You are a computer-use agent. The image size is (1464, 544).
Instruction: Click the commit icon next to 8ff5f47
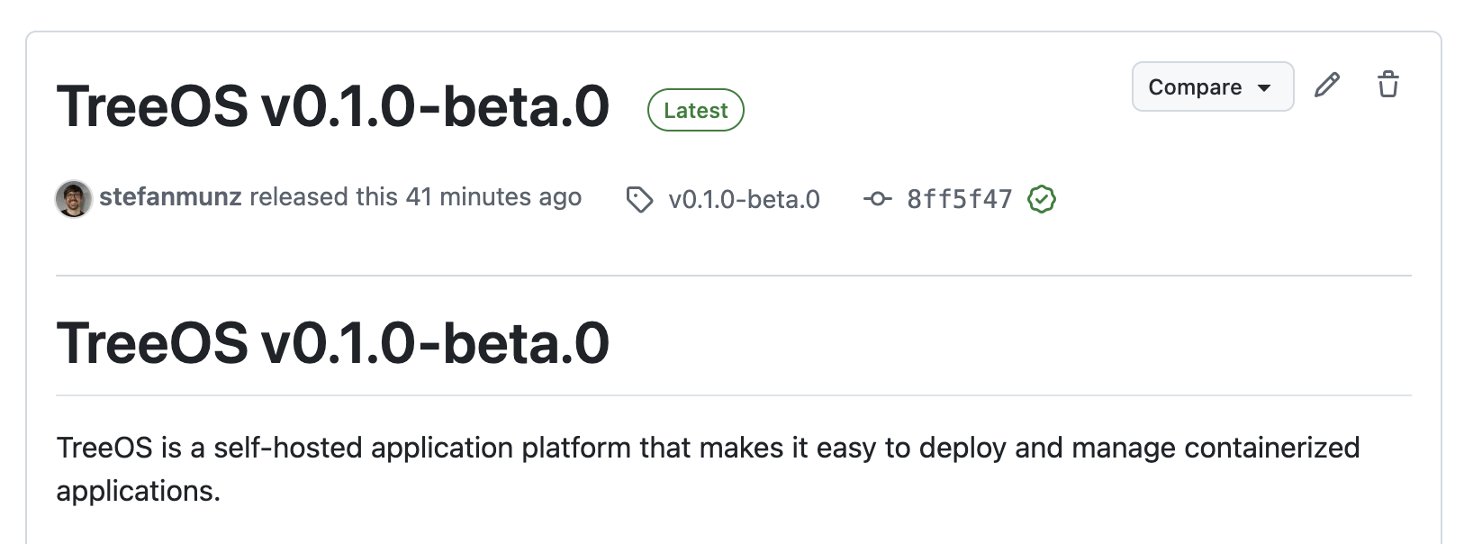pos(878,199)
